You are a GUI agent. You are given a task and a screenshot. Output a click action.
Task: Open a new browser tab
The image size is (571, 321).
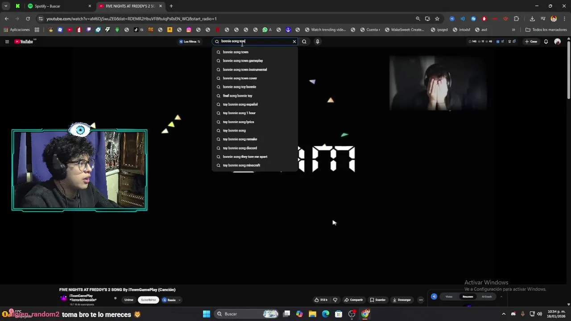(x=171, y=6)
